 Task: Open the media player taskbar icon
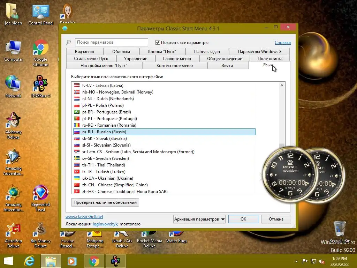pos(72,261)
